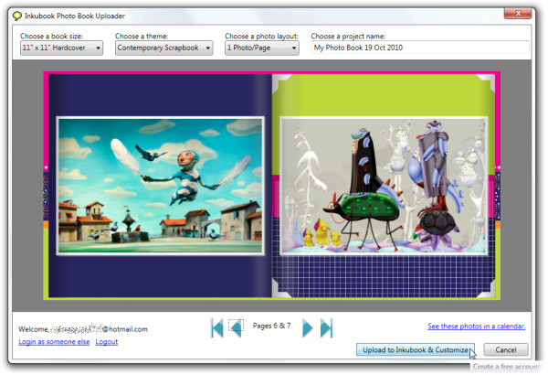Click the Pages 6 & 7 indicator text

point(271,326)
